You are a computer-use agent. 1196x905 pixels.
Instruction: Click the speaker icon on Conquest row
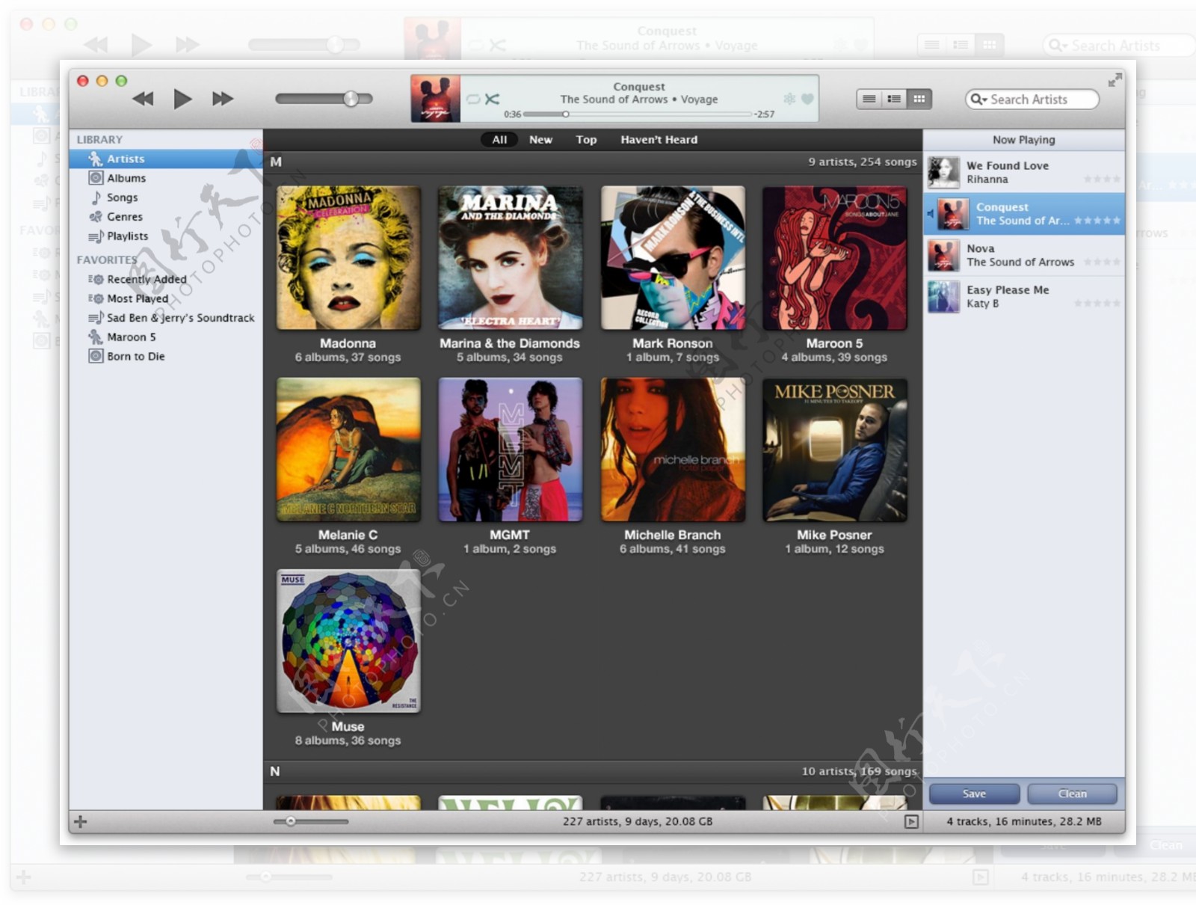[x=931, y=214]
